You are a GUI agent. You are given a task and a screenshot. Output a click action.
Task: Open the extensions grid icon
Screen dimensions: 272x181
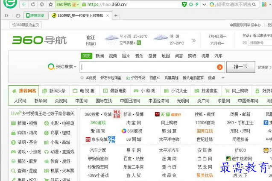(264, 4)
